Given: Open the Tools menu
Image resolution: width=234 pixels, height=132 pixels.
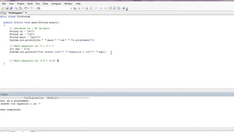Looking at the screenshot, I should pos(45,4).
